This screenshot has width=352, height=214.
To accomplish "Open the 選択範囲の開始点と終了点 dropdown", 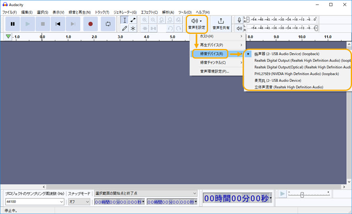I will [146, 193].
